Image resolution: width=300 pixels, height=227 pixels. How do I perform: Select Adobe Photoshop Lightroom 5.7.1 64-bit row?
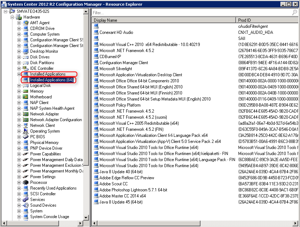point(133,190)
